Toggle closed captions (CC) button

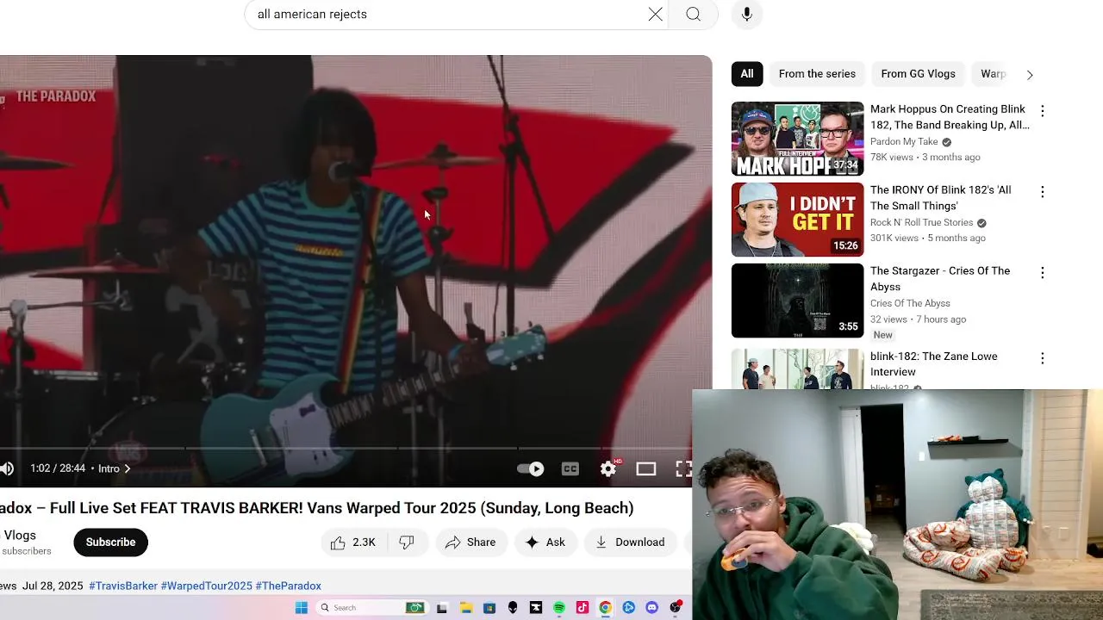tap(570, 468)
